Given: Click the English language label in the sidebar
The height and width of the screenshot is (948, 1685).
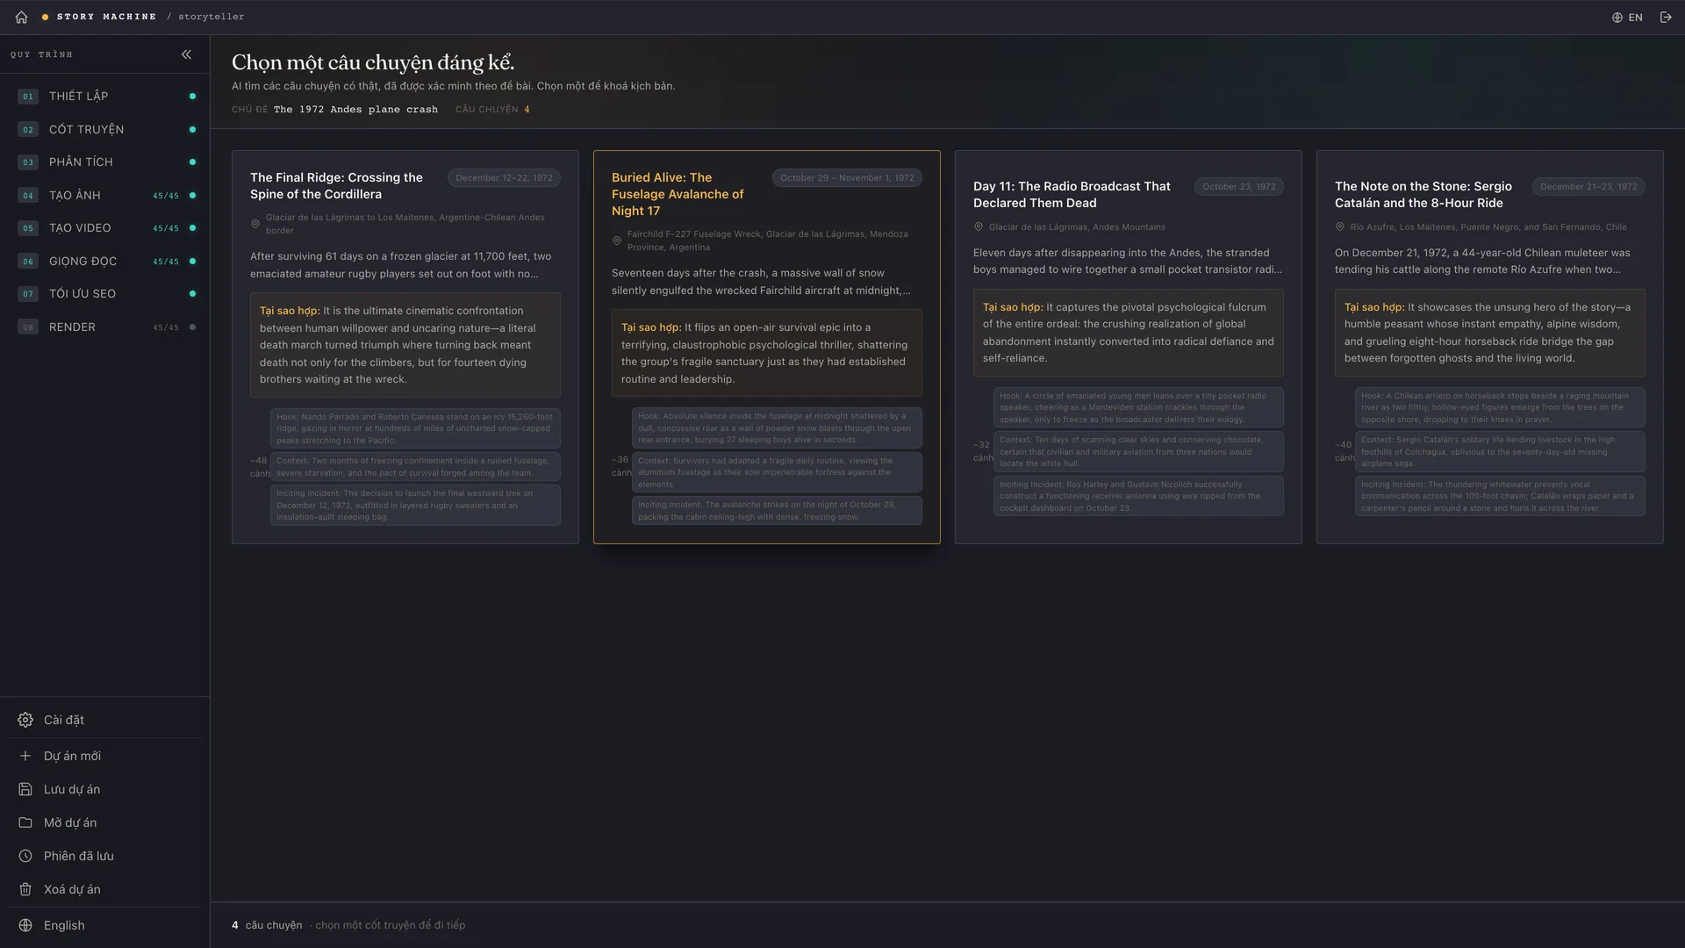Looking at the screenshot, I should point(64,925).
